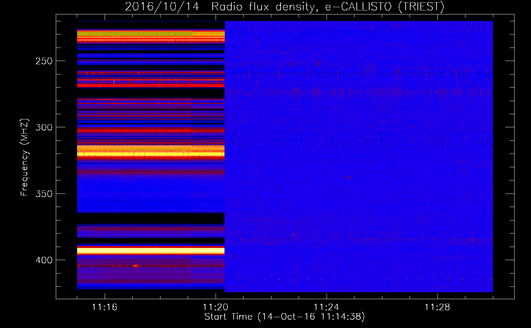Click the 11:16 time tick label
The height and width of the screenshot is (328, 531).
coord(104,307)
